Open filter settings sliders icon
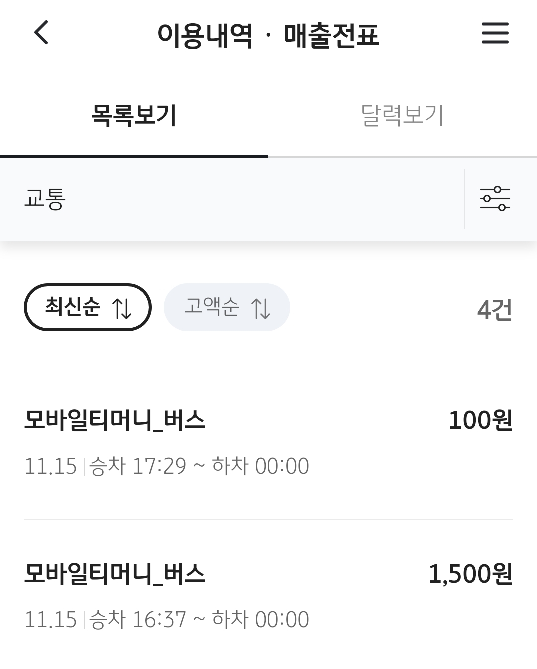The width and height of the screenshot is (537, 669). point(495,199)
